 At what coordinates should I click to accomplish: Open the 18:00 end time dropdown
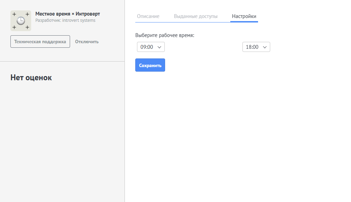coord(256,47)
